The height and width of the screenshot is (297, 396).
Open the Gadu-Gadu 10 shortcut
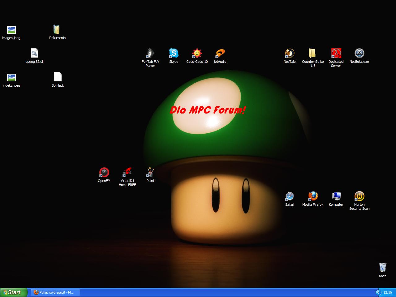pos(197,53)
